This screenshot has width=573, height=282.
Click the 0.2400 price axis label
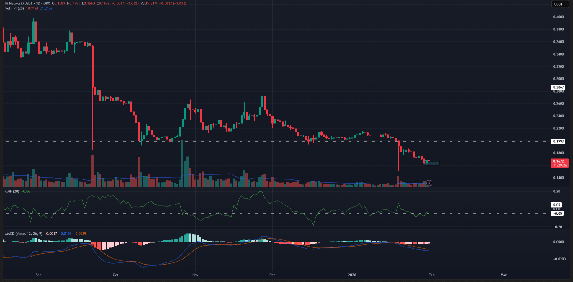tap(558, 116)
